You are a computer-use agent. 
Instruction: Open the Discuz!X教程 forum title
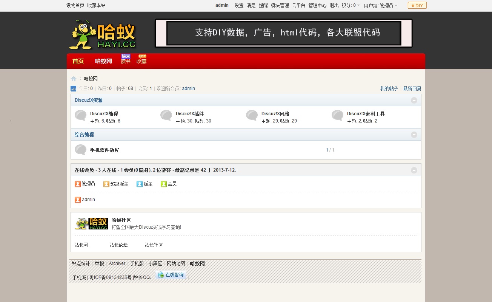(104, 114)
